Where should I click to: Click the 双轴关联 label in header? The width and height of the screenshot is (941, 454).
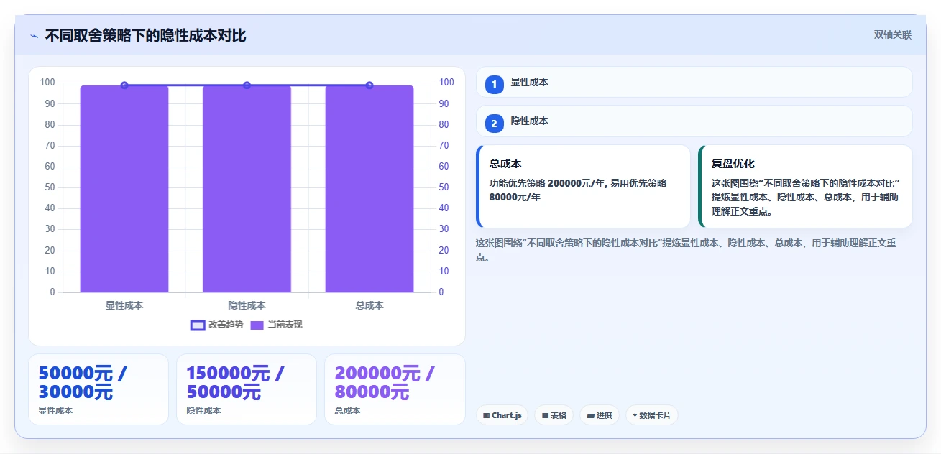click(x=892, y=35)
